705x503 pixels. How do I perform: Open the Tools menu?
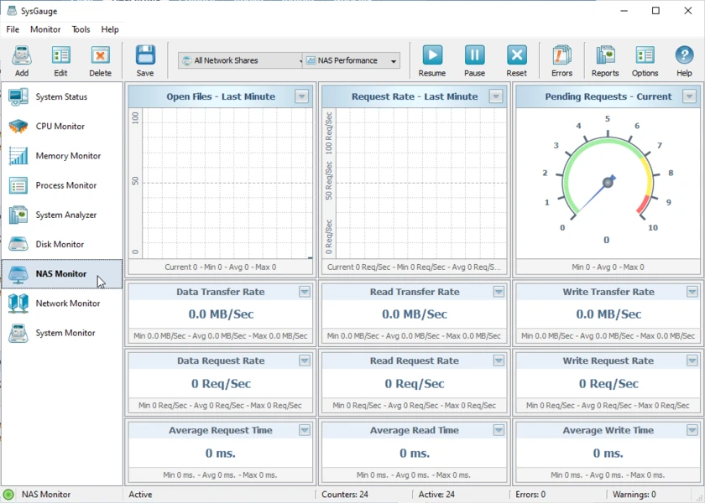pyautogui.click(x=81, y=29)
